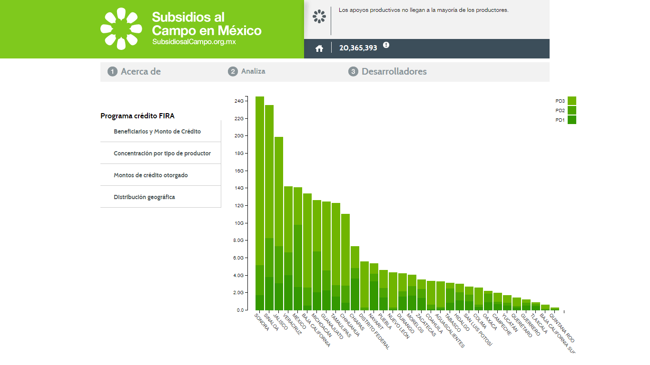The width and height of the screenshot is (650, 365).
Task: Click the PD2 legend color swatch
Action: pos(571,110)
